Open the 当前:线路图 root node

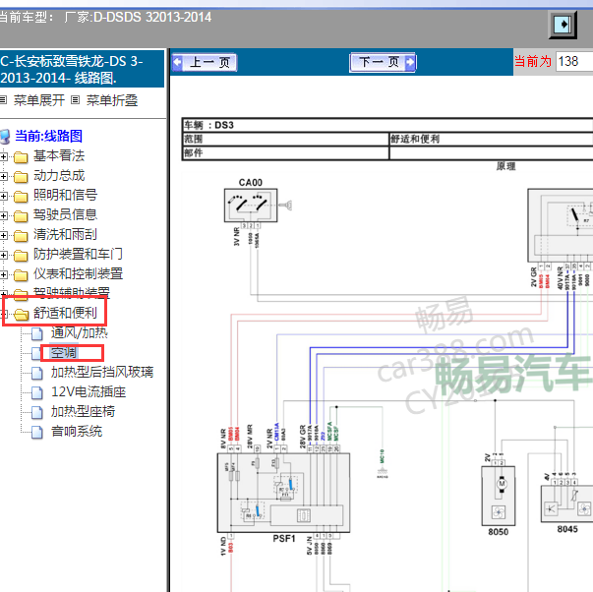tap(48, 136)
